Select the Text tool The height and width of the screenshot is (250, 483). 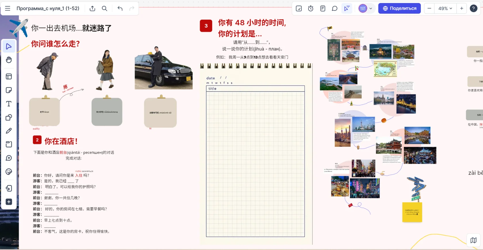click(x=9, y=104)
